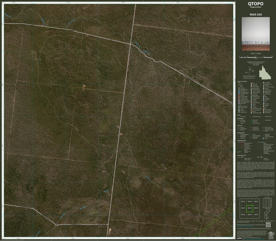Click the unfolded map folding diagram

[267, 203]
